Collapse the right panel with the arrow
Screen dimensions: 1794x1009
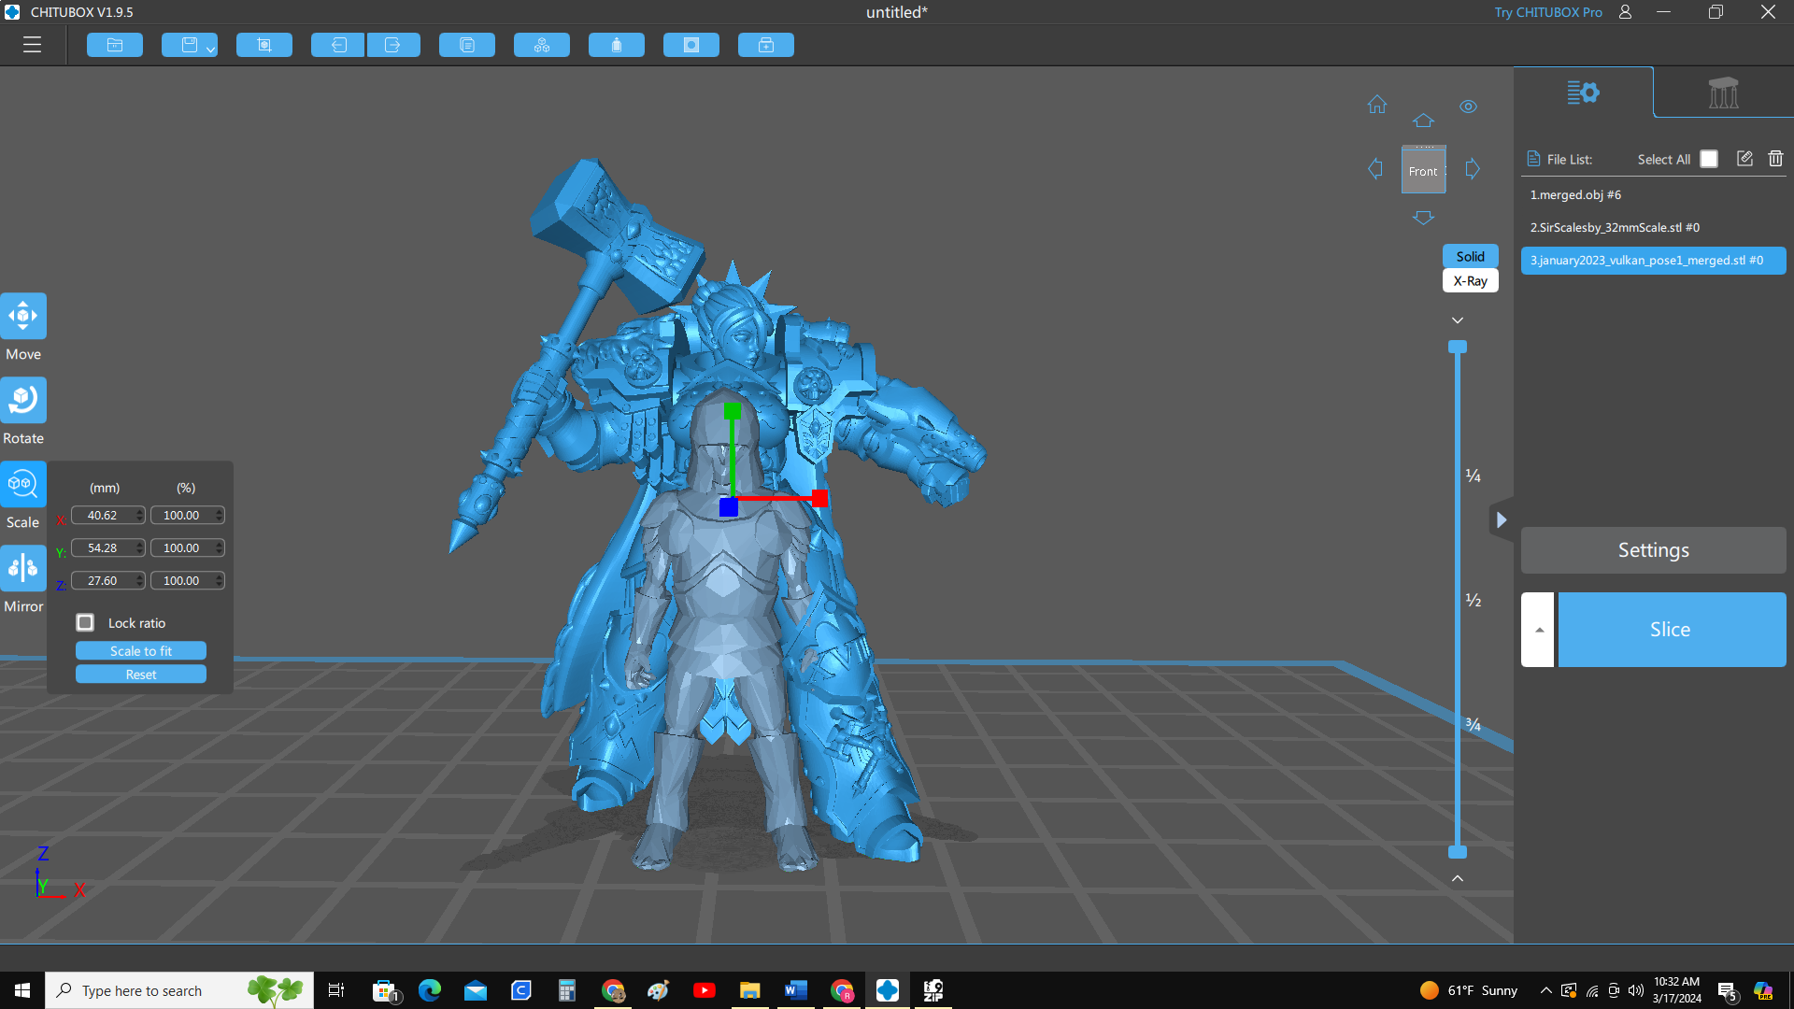click(x=1501, y=520)
